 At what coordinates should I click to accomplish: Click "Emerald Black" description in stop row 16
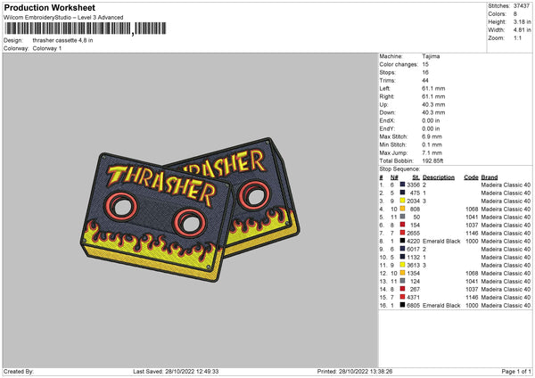click(441, 305)
